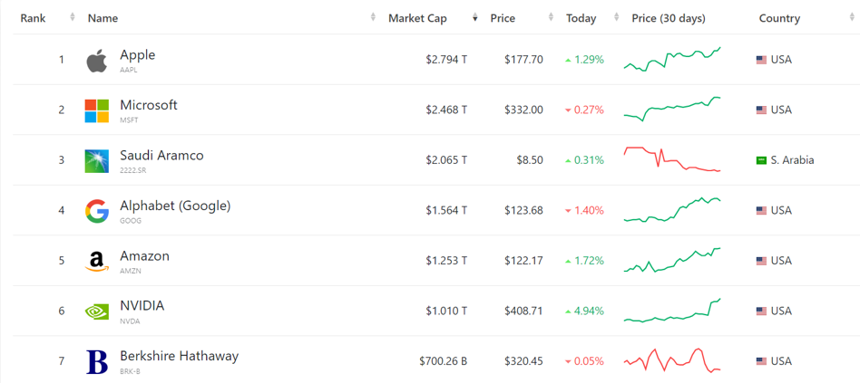
Task: Click the Microsoft four-color logo
Action: (96, 110)
